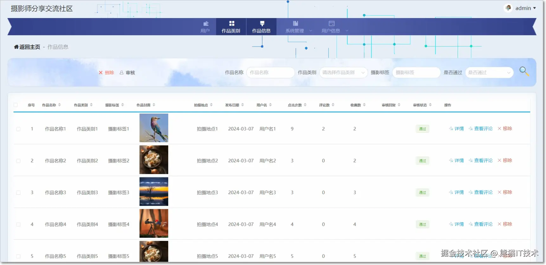The image size is (546, 265).
Task: Open the 用户 menu label
Action: pos(205,31)
